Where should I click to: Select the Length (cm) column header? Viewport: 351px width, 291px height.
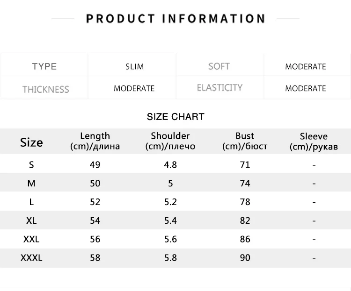pyautogui.click(x=95, y=141)
